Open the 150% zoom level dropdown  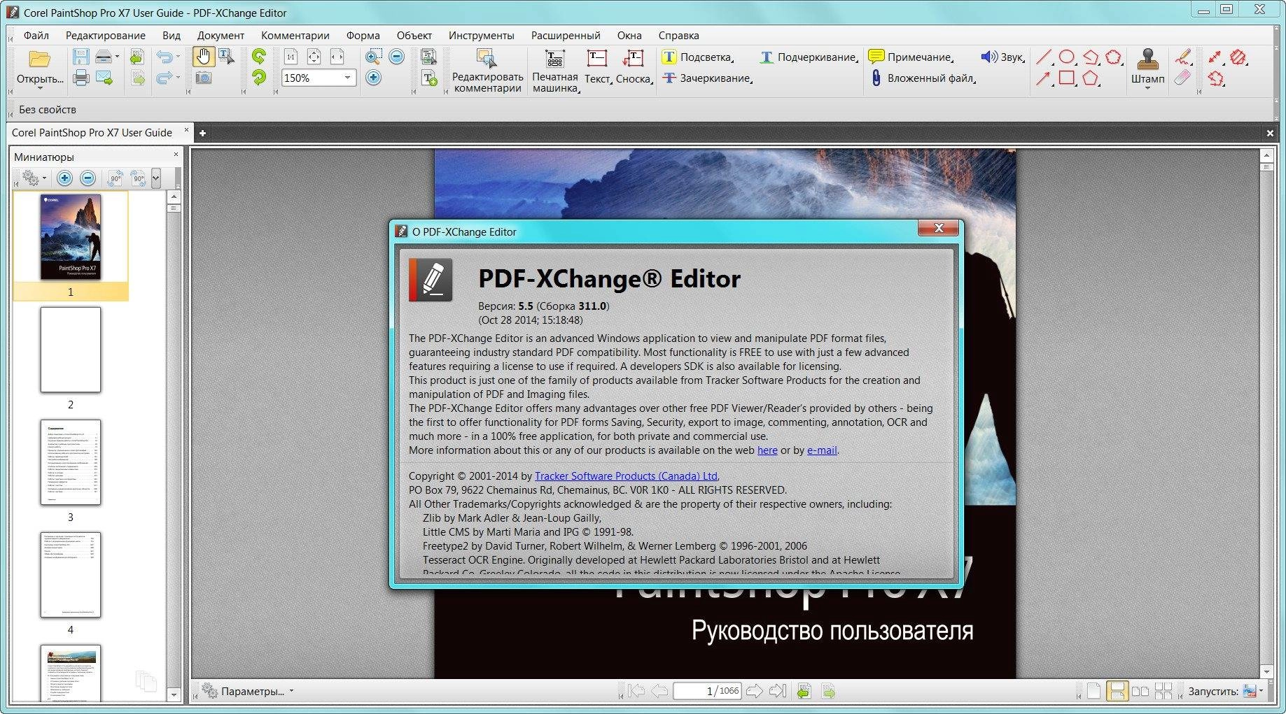[x=347, y=78]
